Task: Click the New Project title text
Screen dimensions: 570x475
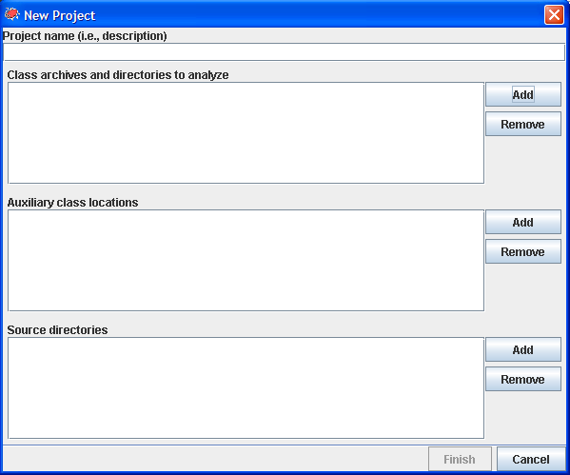Action: [x=60, y=15]
